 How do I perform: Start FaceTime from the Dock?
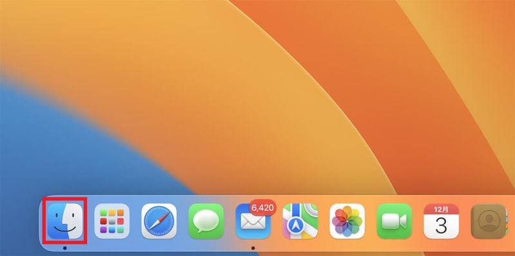click(x=394, y=221)
